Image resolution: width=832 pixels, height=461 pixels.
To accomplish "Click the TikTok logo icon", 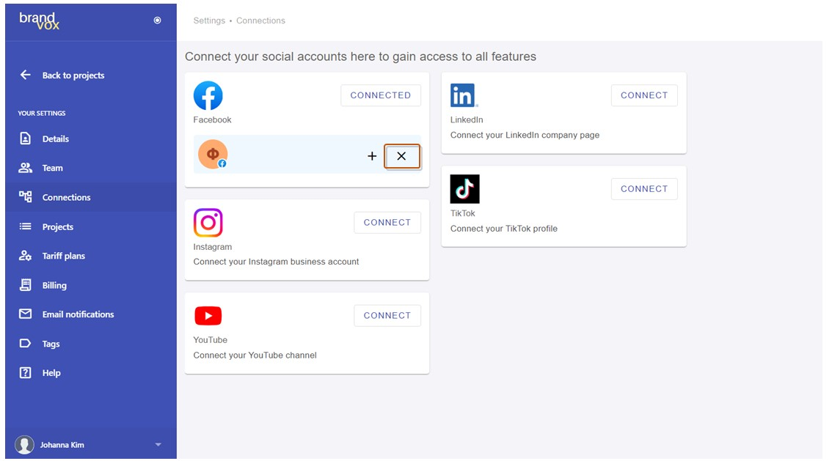I will [x=465, y=189].
